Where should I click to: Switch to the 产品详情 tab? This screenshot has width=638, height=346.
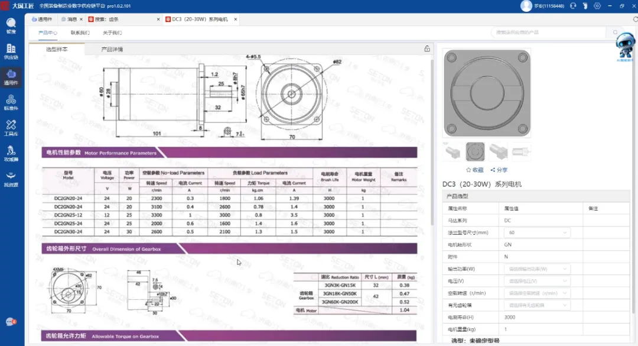point(112,49)
